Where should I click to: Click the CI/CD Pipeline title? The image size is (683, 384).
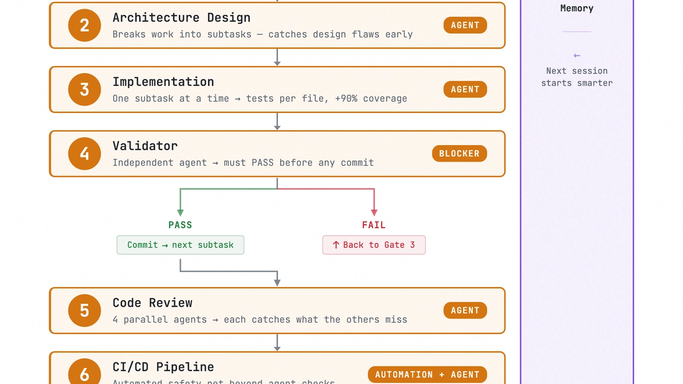click(x=163, y=367)
